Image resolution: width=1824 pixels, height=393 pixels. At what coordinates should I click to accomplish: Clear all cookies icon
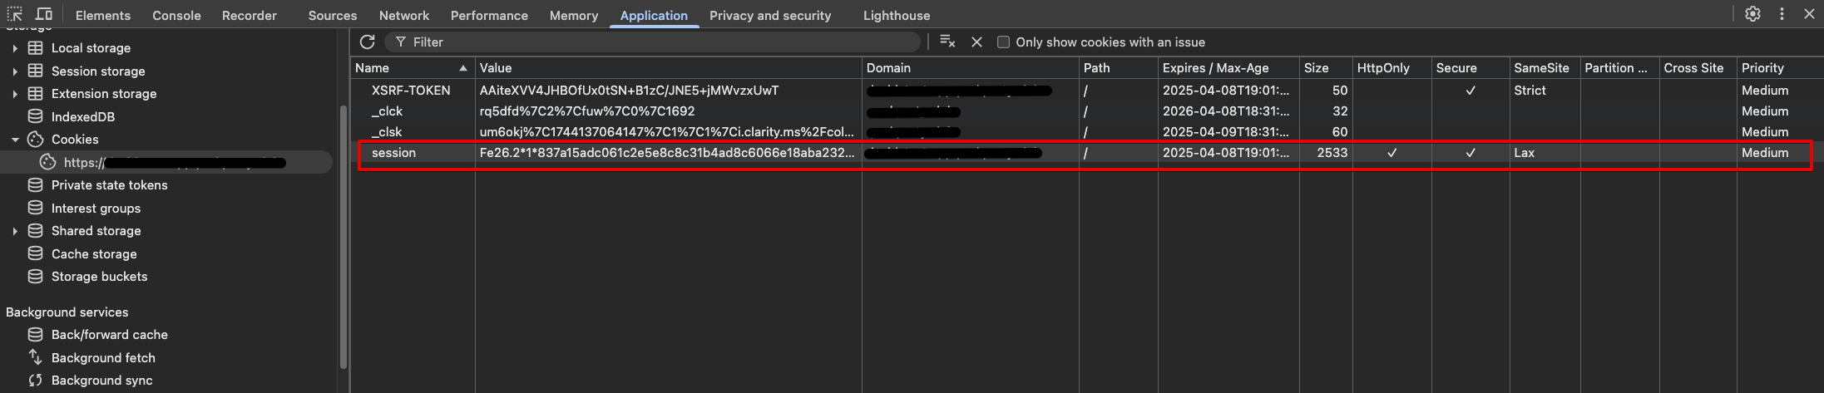[x=947, y=42]
